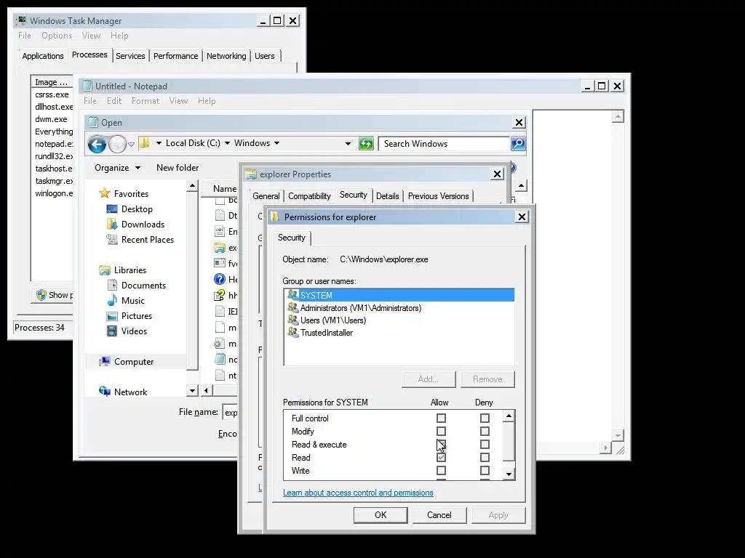Click the Forward arrow in Open dialog
Image resolution: width=745 pixels, height=558 pixels.
[117, 144]
